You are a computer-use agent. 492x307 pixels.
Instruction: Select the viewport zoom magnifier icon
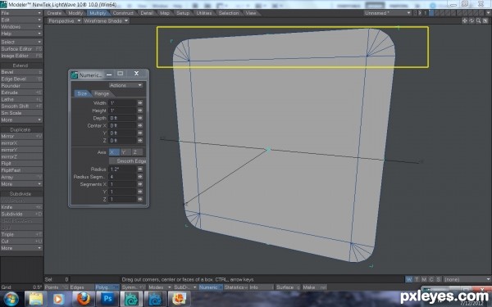478,20
